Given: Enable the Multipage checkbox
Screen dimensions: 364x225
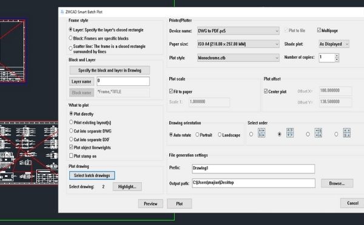Looking at the screenshot, I should click(x=319, y=30).
